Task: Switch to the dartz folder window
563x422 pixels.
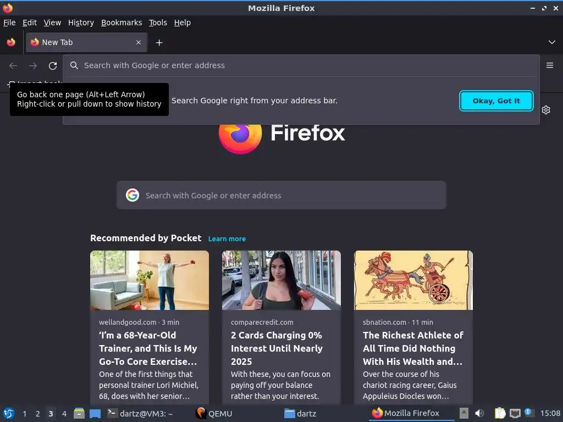Action: point(300,413)
